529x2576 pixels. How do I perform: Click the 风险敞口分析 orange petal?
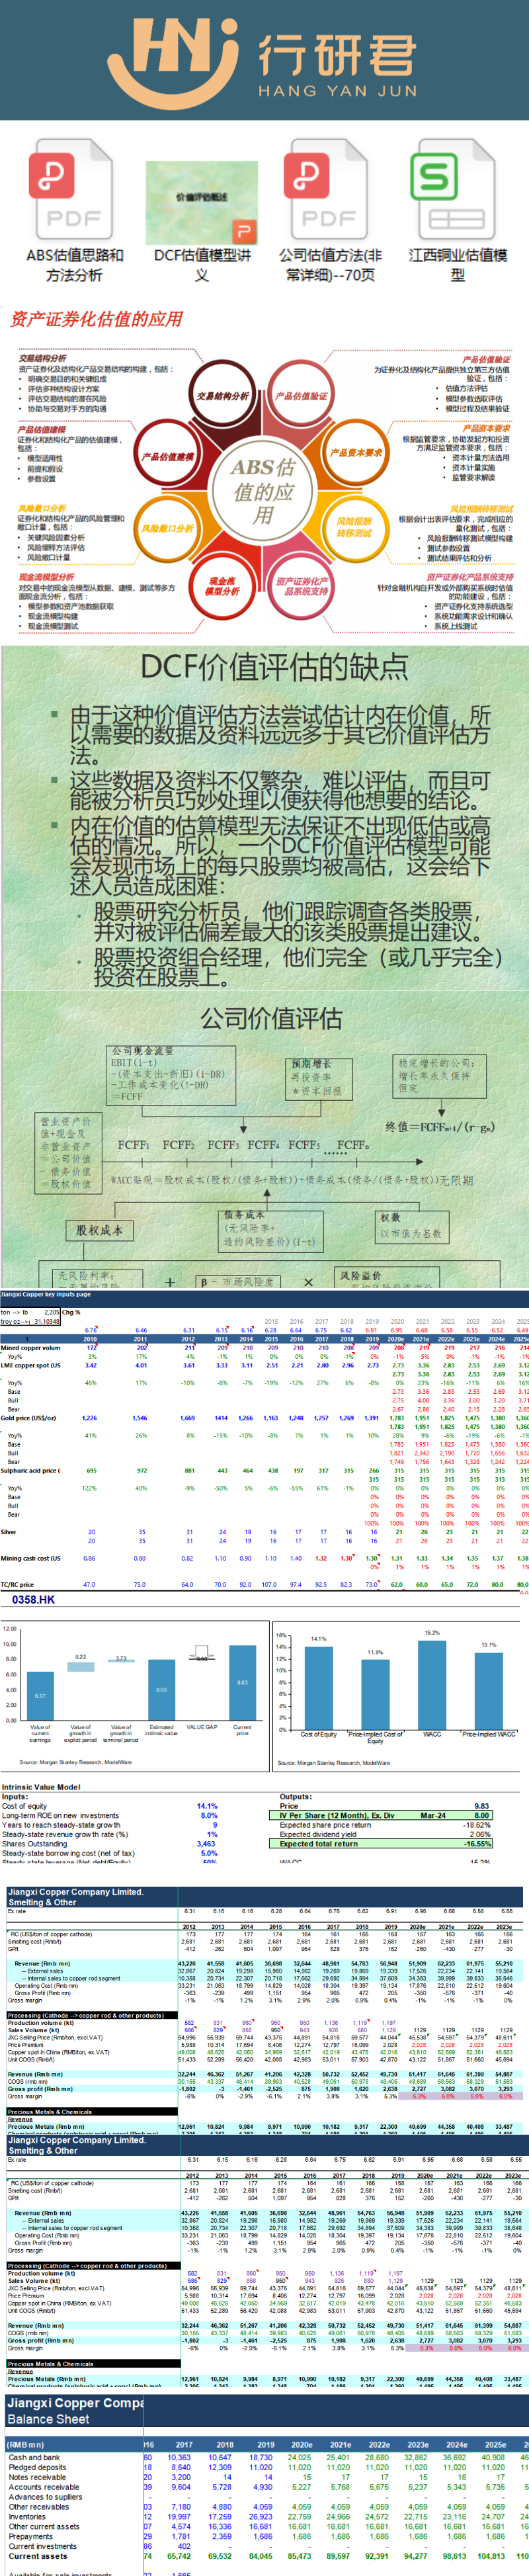coord(167,528)
